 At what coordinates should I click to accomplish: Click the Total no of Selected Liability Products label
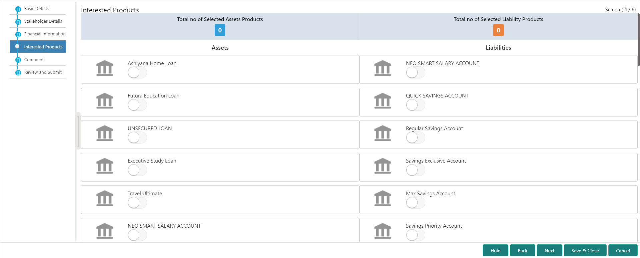(498, 19)
